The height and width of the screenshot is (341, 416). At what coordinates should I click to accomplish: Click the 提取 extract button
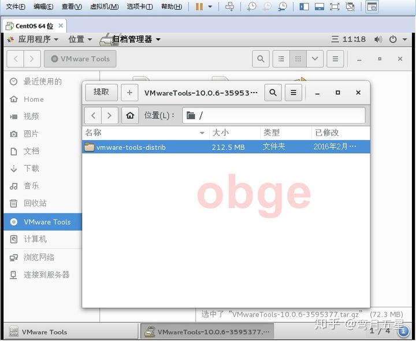(101, 93)
